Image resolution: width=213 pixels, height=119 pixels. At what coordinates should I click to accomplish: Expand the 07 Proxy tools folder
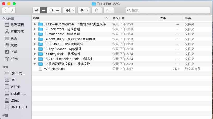point(35,54)
